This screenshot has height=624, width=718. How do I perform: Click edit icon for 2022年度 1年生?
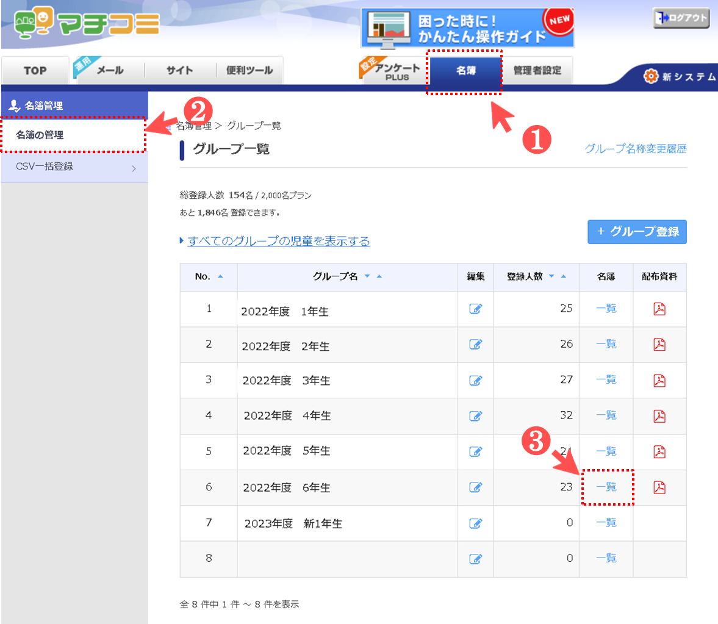(476, 309)
